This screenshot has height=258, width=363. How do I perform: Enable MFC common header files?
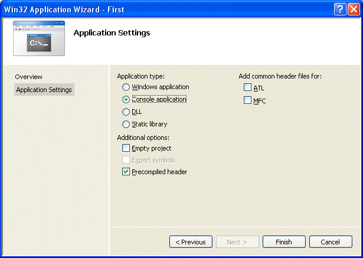(247, 100)
